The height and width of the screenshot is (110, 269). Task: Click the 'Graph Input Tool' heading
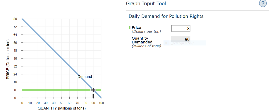click(x=146, y=3)
